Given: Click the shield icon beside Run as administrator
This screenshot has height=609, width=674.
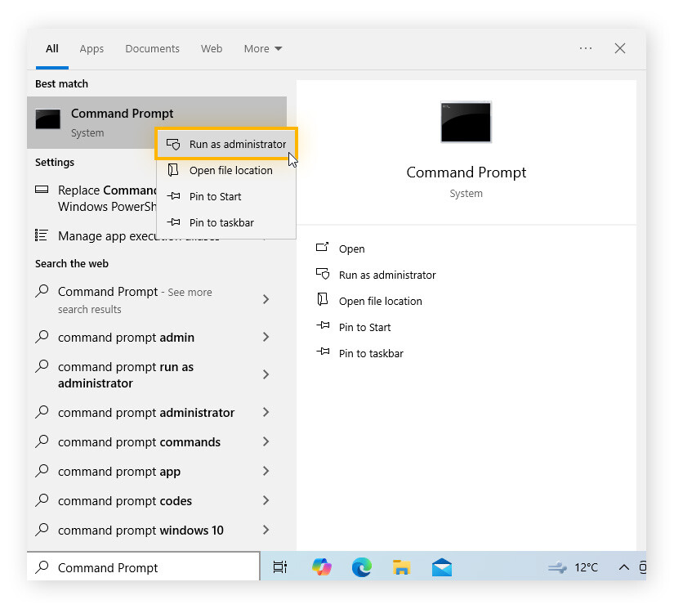Looking at the screenshot, I should pos(174,144).
